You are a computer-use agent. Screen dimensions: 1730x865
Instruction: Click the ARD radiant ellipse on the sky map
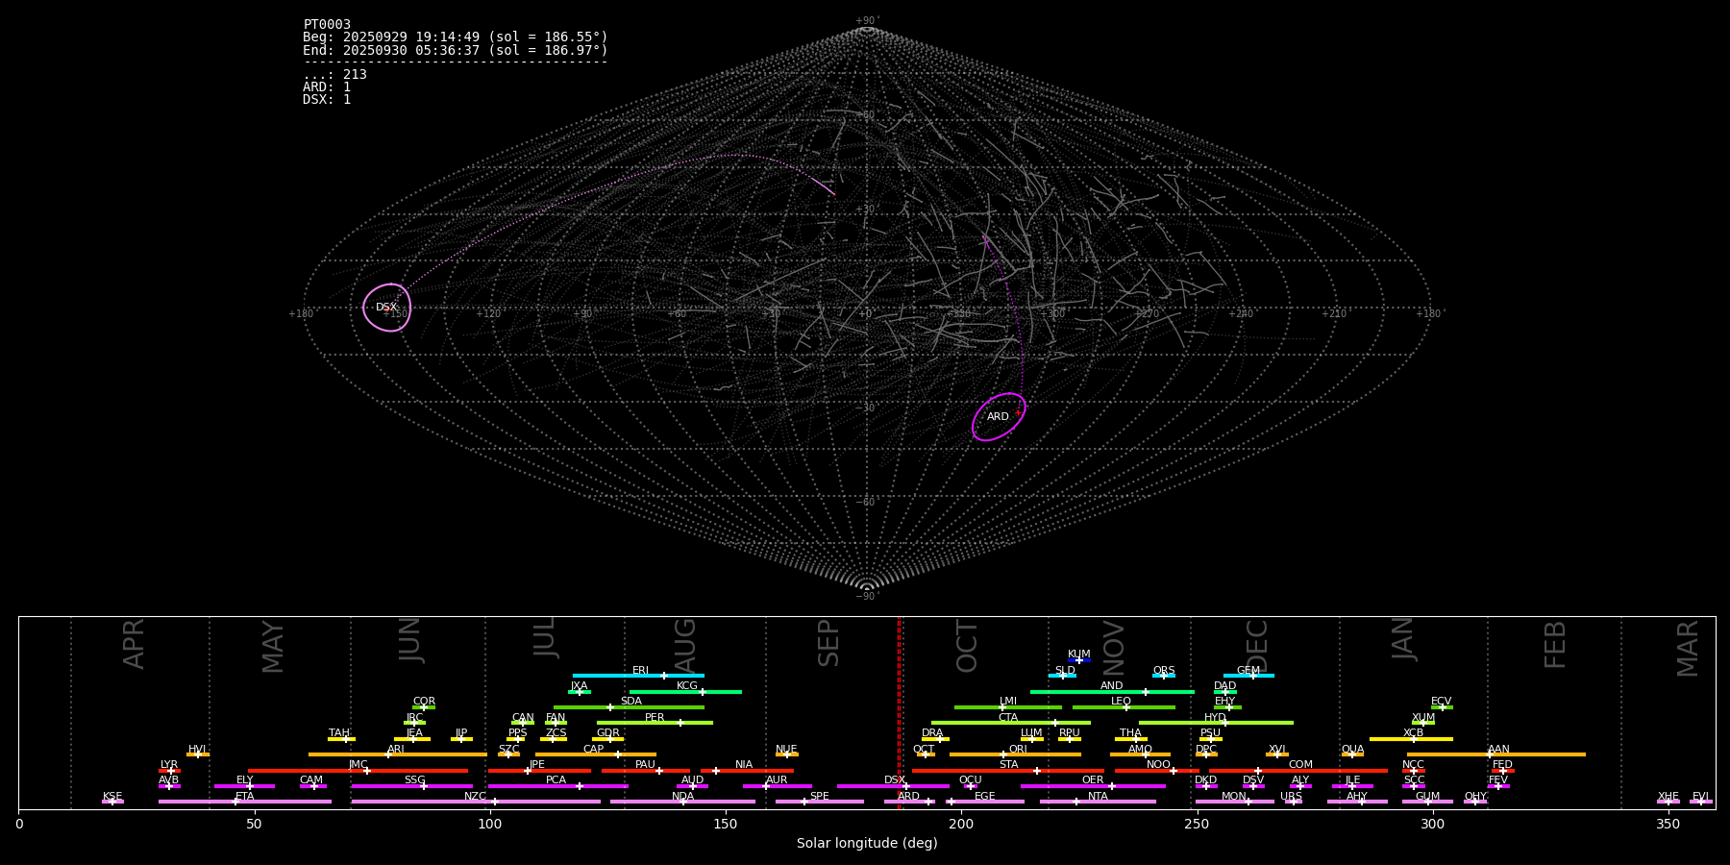[999, 417]
